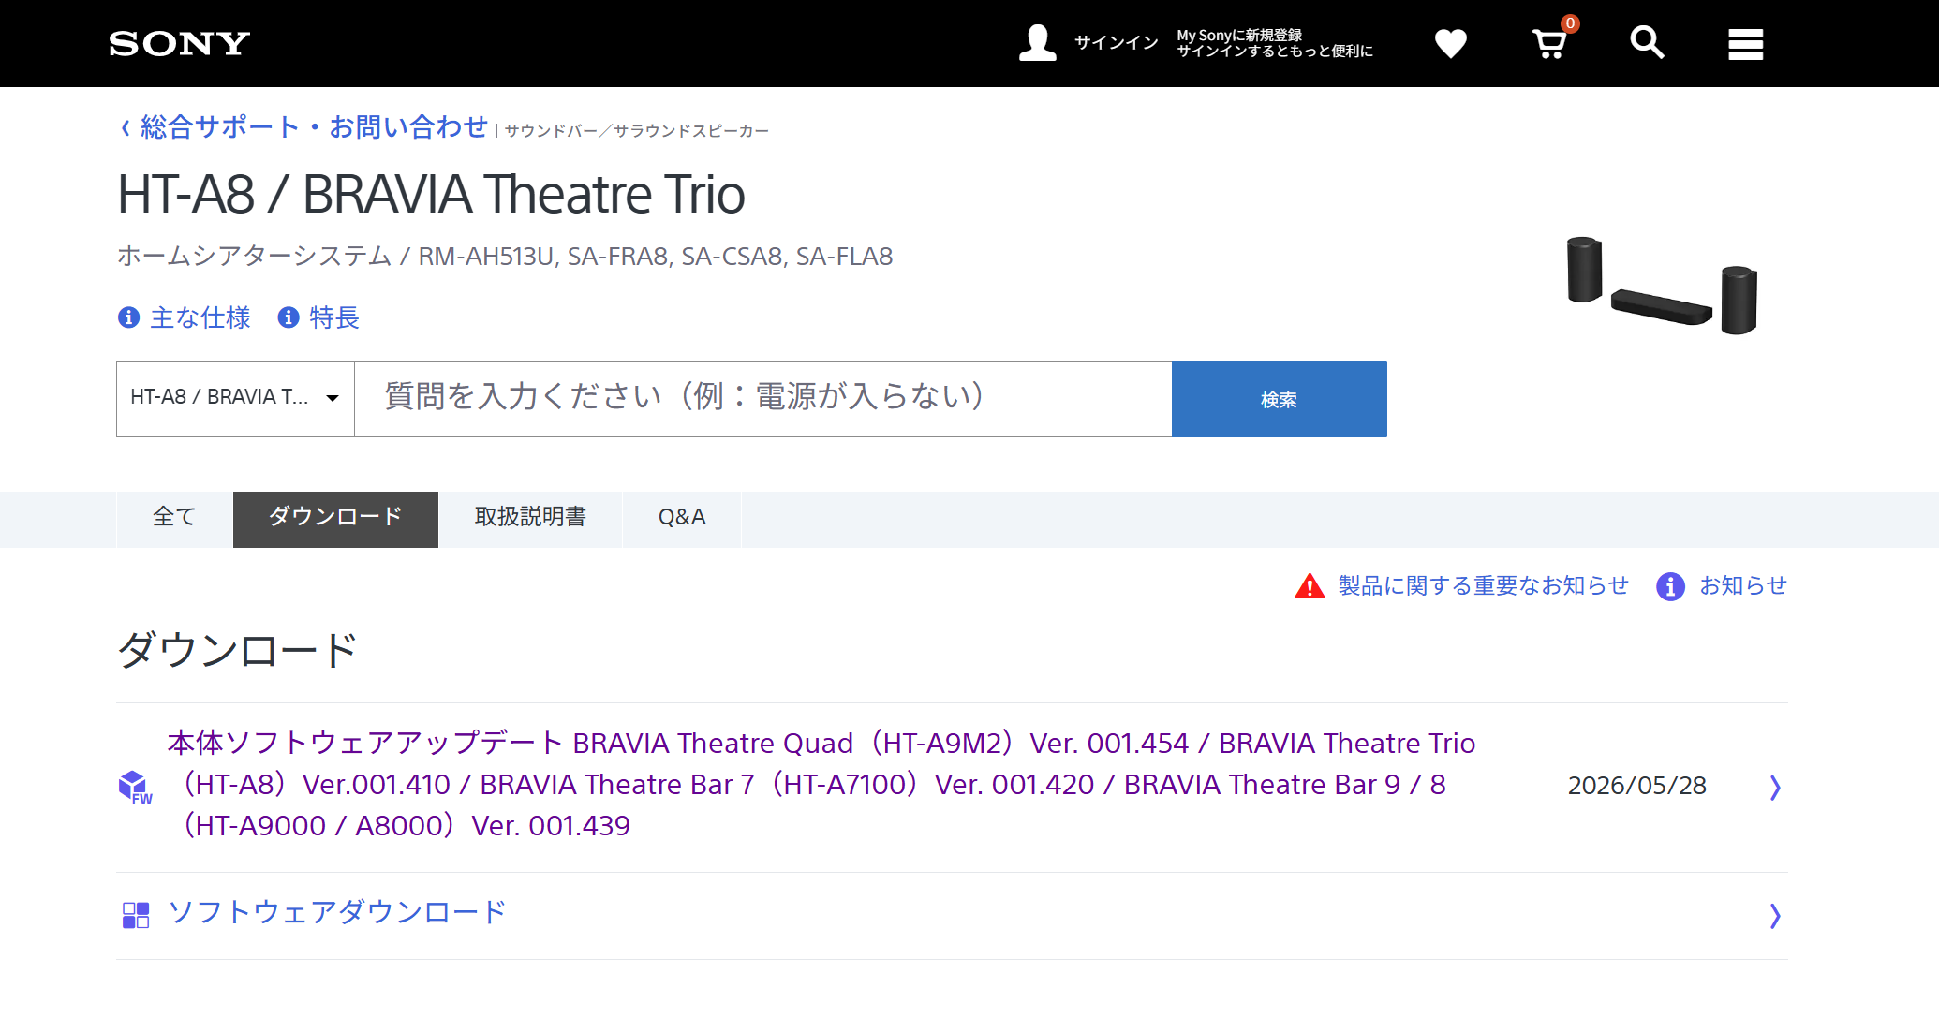Click the ソフトウェアダウンロード grid icon
Screen dimensions: 1939x1018
(x=136, y=915)
